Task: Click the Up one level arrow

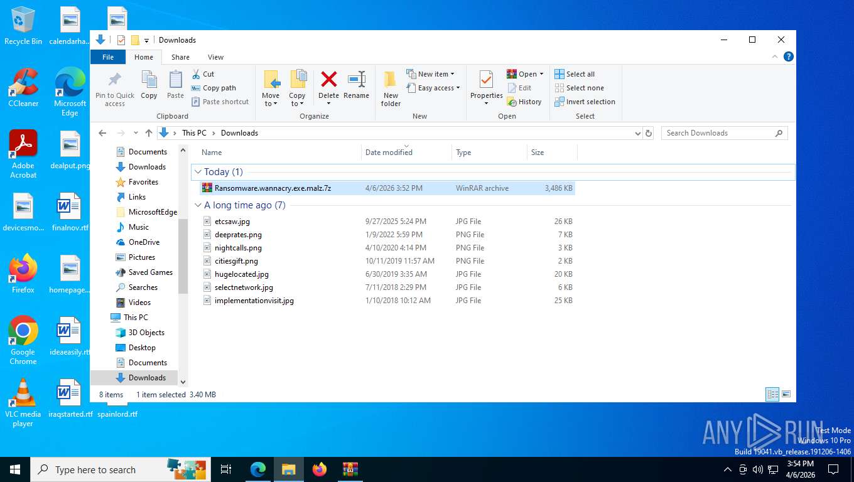Action: click(x=149, y=133)
